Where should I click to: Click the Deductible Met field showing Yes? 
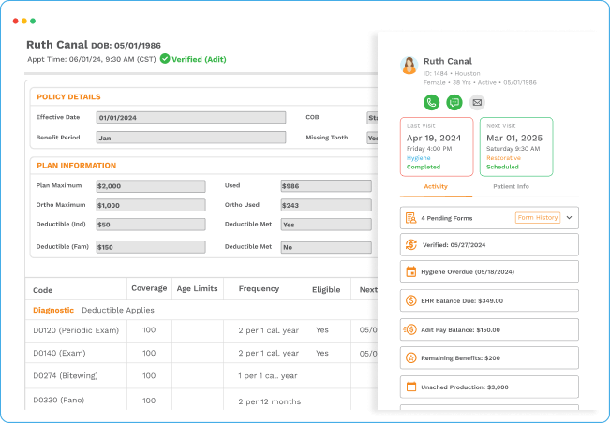click(x=326, y=224)
